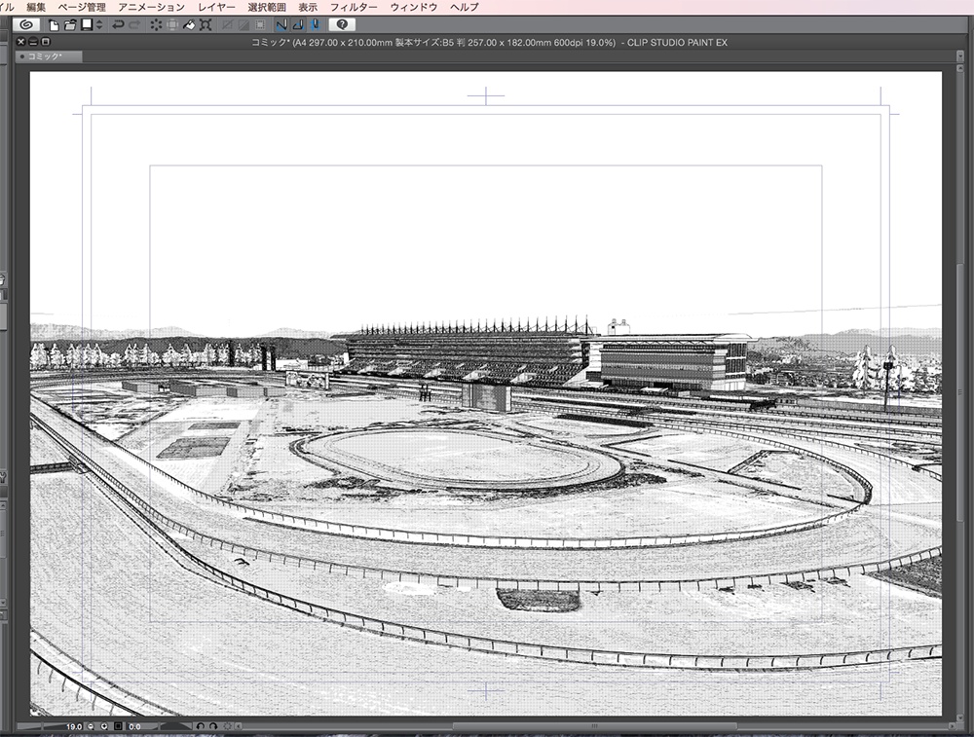Click the Invert Selection icon
This screenshot has height=737, width=974.
click(x=244, y=25)
